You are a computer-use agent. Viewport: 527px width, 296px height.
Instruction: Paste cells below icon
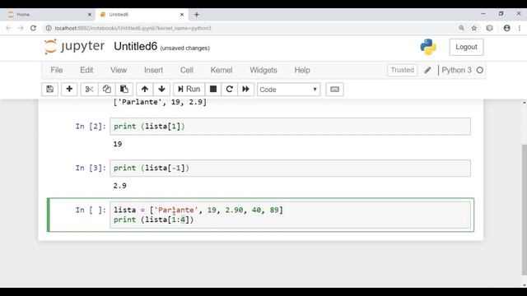(x=124, y=90)
